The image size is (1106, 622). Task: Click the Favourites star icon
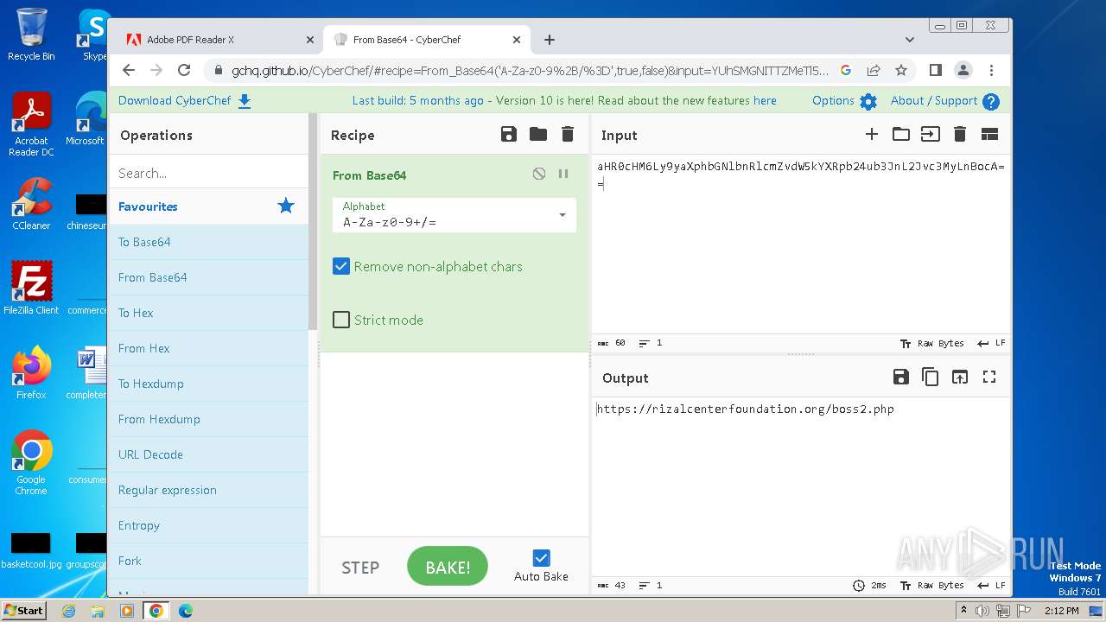pyautogui.click(x=286, y=206)
